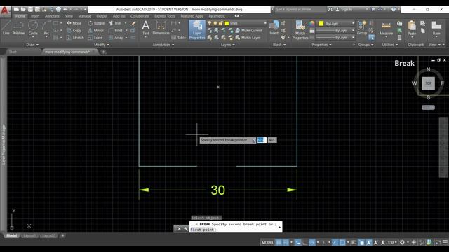The width and height of the screenshot is (449, 252).
Task: Click Make Current layer button
Action: pyautogui.click(x=248, y=30)
